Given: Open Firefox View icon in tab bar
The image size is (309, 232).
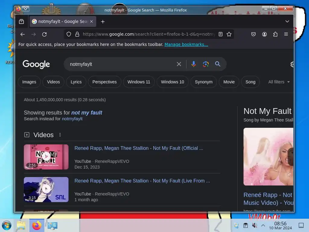Looking at the screenshot, I should coord(21,21).
